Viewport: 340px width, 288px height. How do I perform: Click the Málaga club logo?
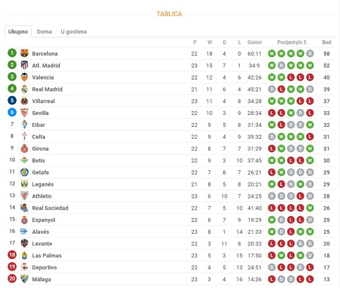(x=24, y=279)
